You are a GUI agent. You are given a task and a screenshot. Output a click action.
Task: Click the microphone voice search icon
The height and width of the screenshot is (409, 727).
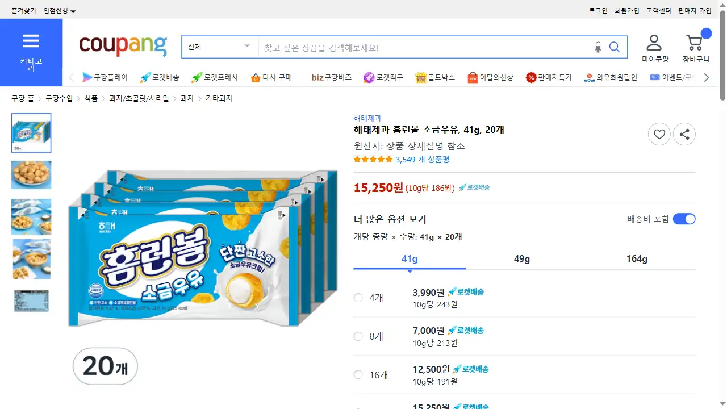pyautogui.click(x=598, y=47)
